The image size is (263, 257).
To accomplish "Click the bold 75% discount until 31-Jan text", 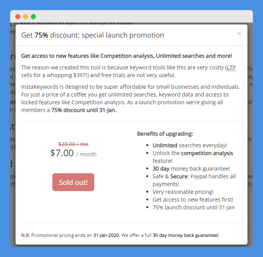I will tap(84, 110).
